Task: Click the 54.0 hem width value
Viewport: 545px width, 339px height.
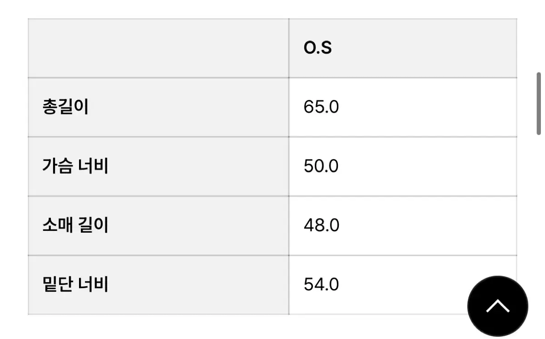Action: 321,284
